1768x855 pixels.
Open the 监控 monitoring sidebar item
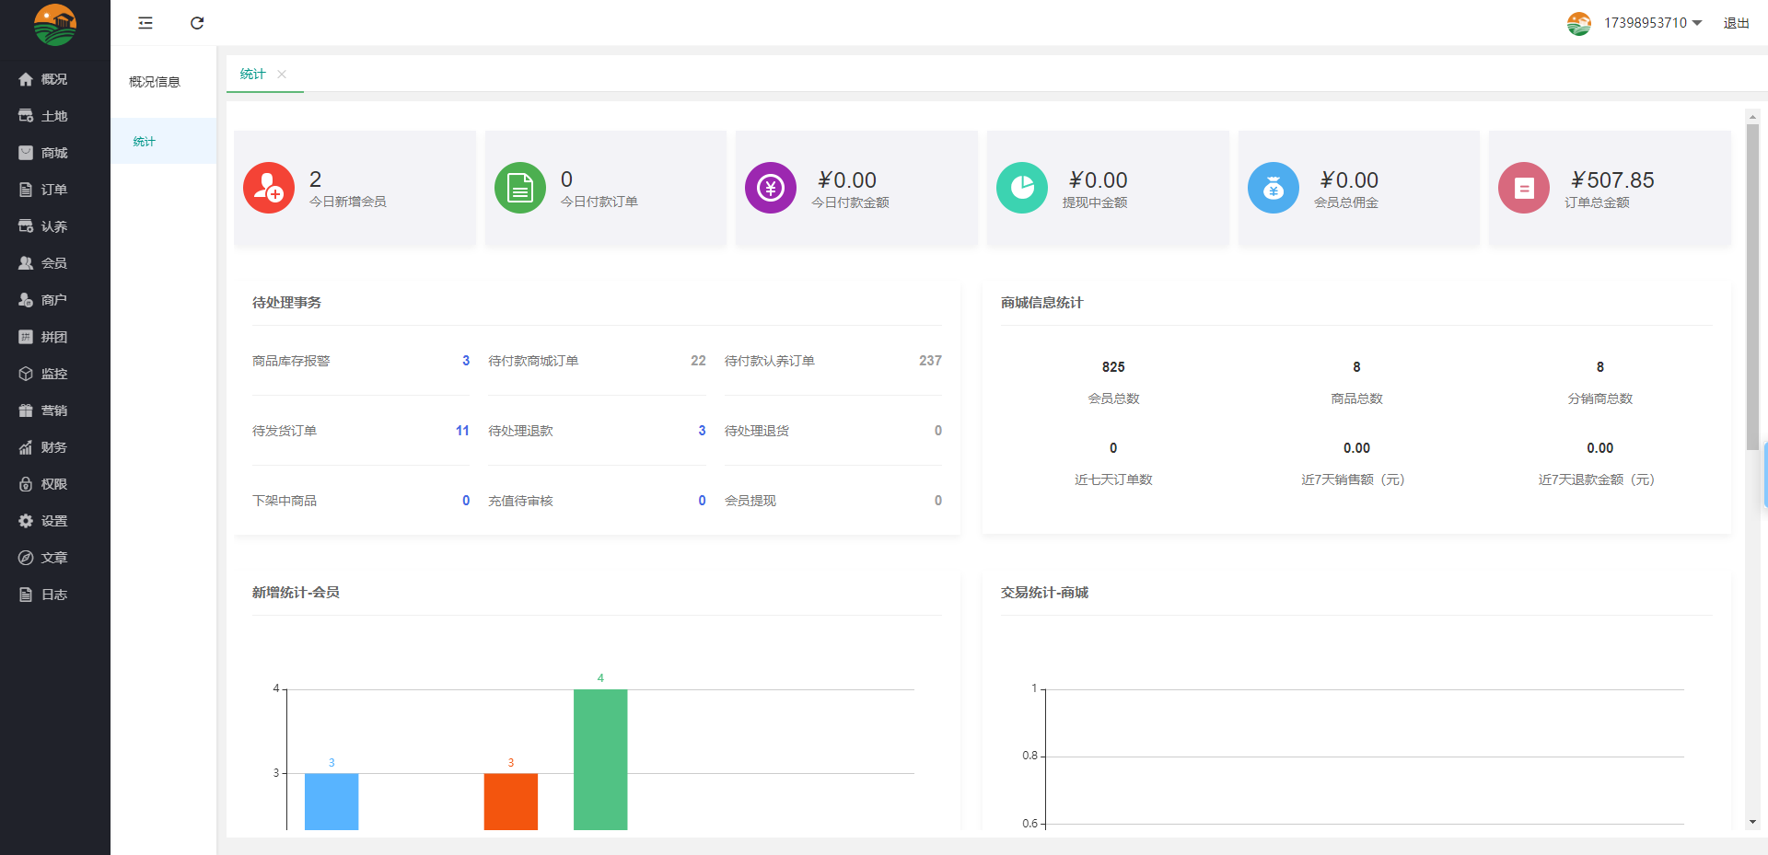(53, 374)
